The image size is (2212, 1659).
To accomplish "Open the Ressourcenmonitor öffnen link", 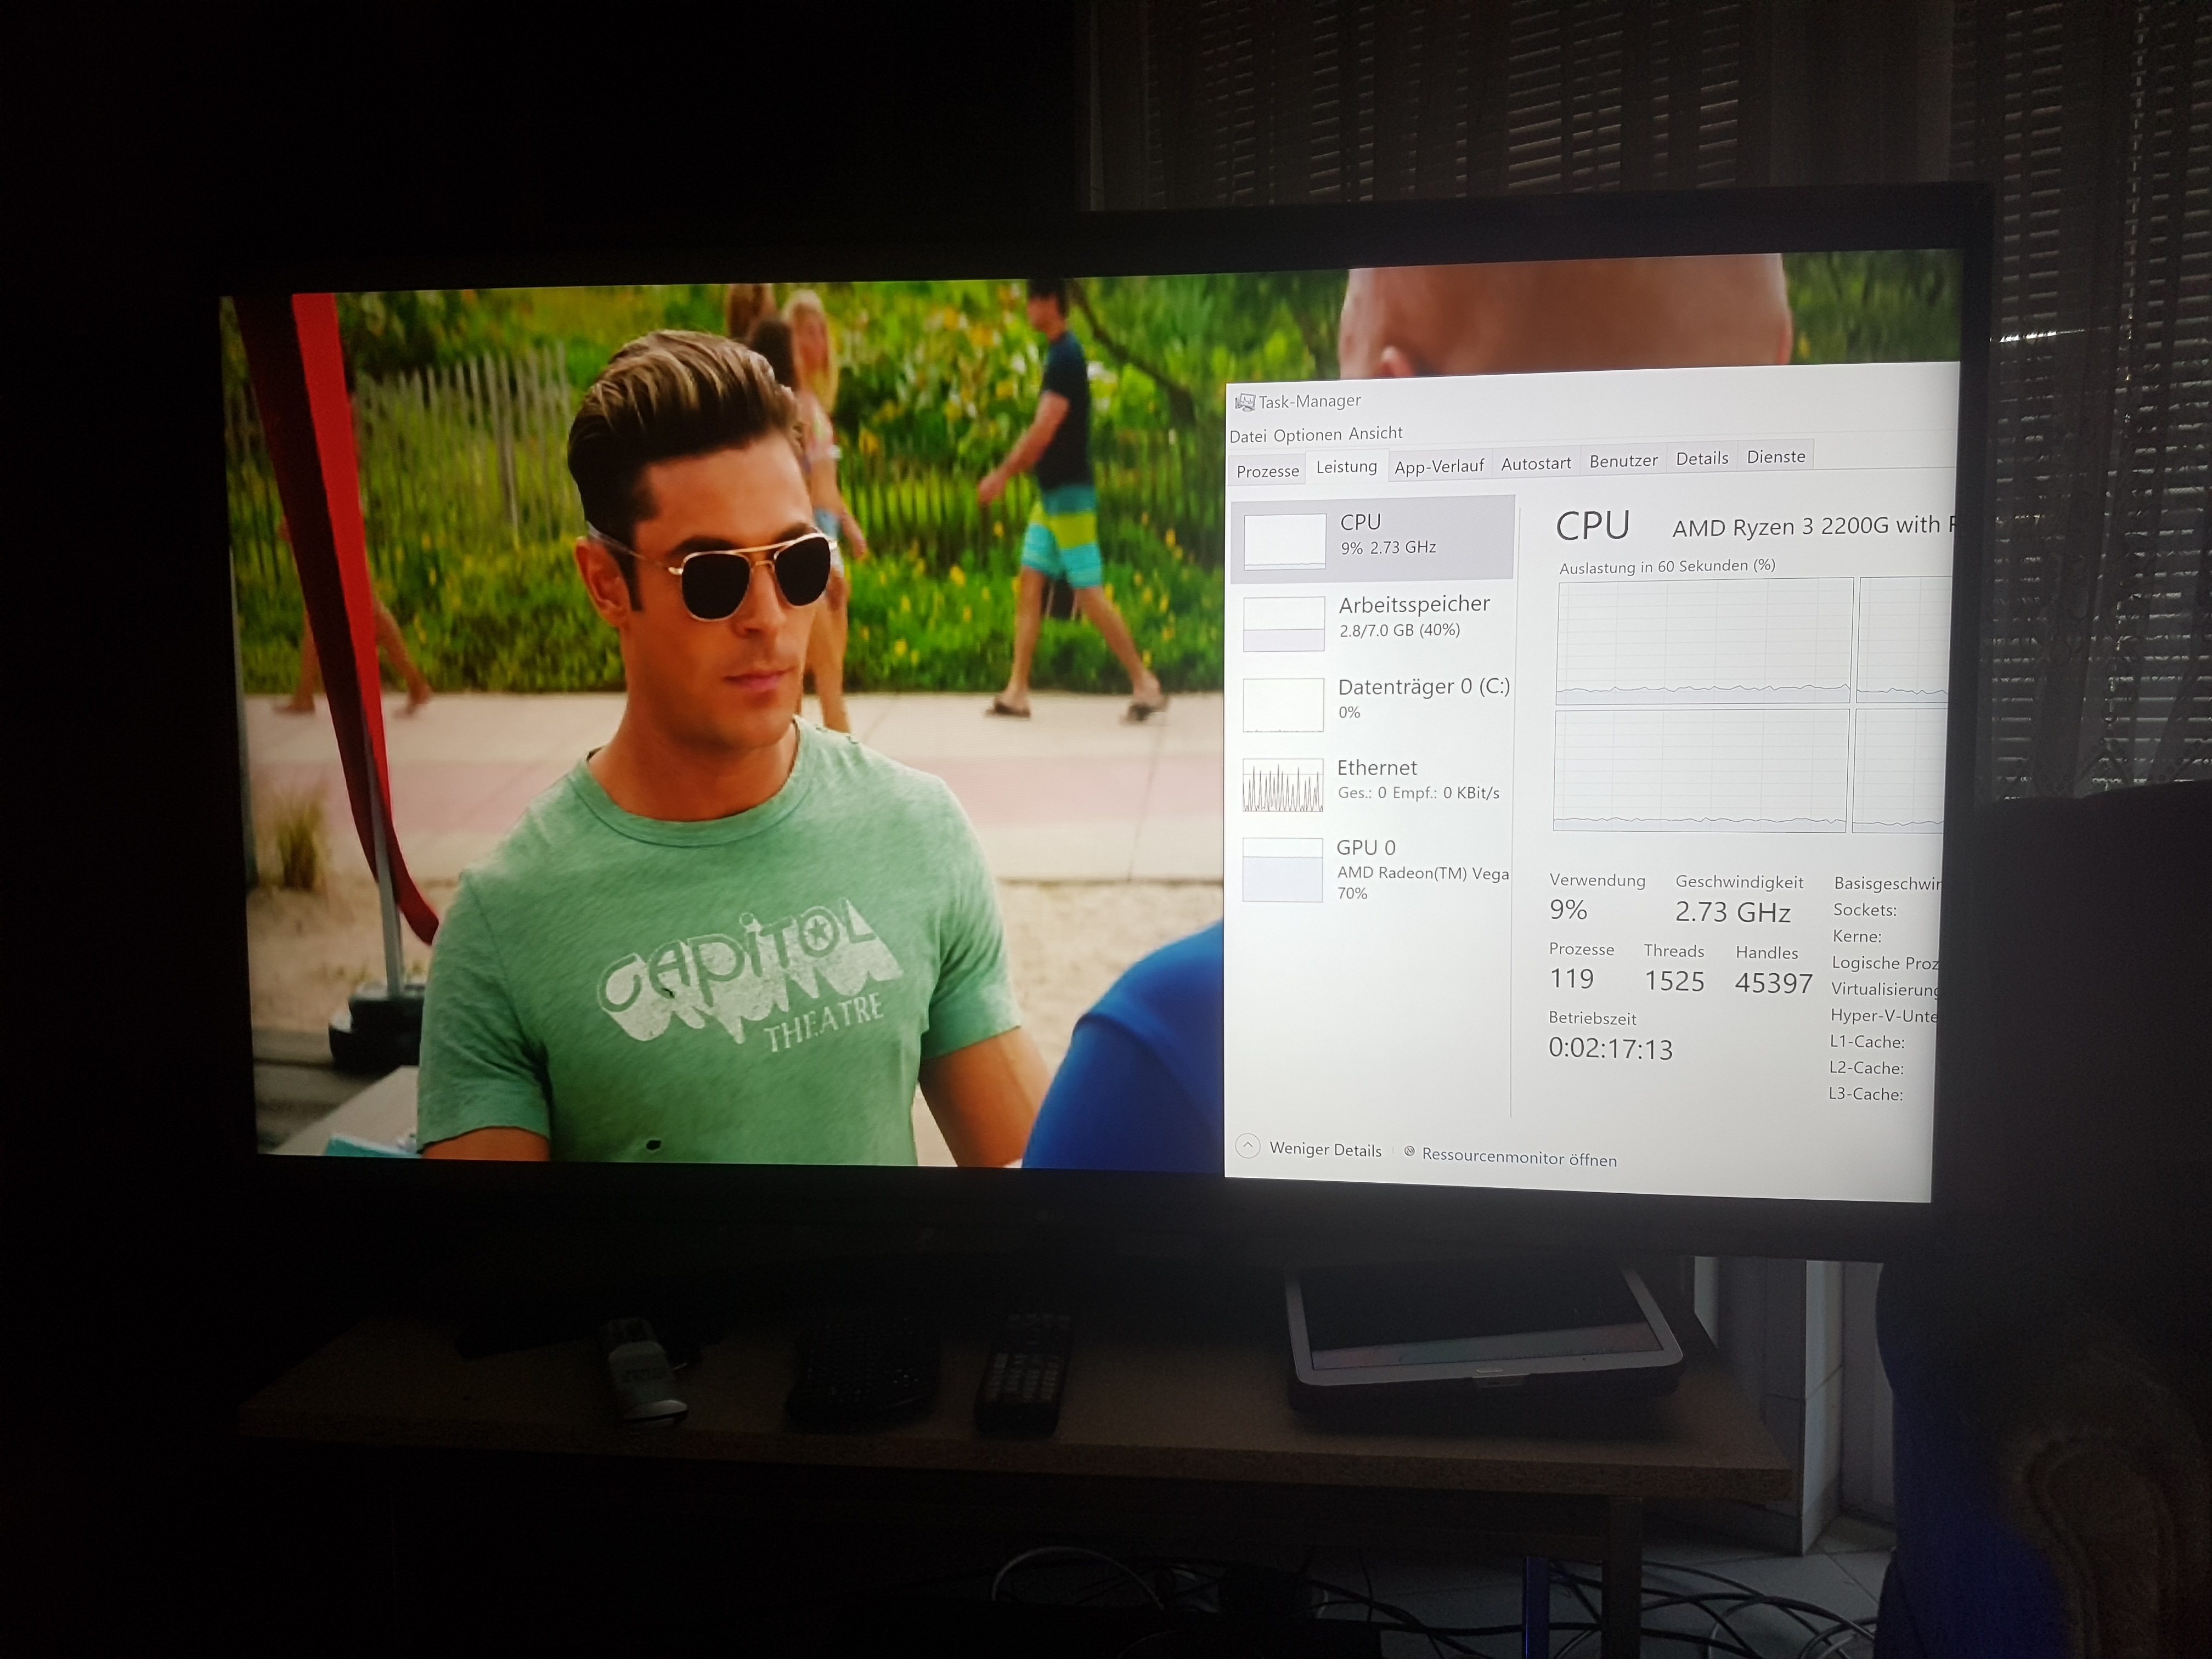I will tap(1519, 1157).
